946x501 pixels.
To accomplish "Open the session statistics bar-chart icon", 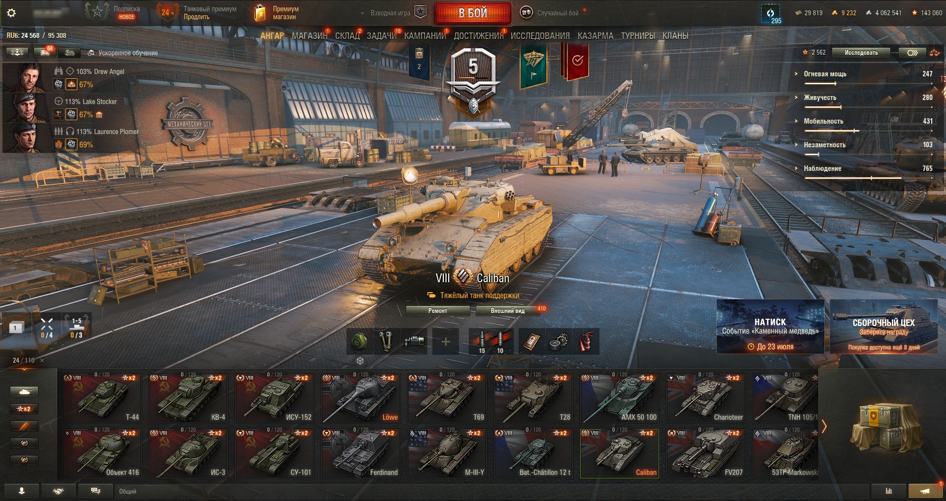I will (x=889, y=491).
